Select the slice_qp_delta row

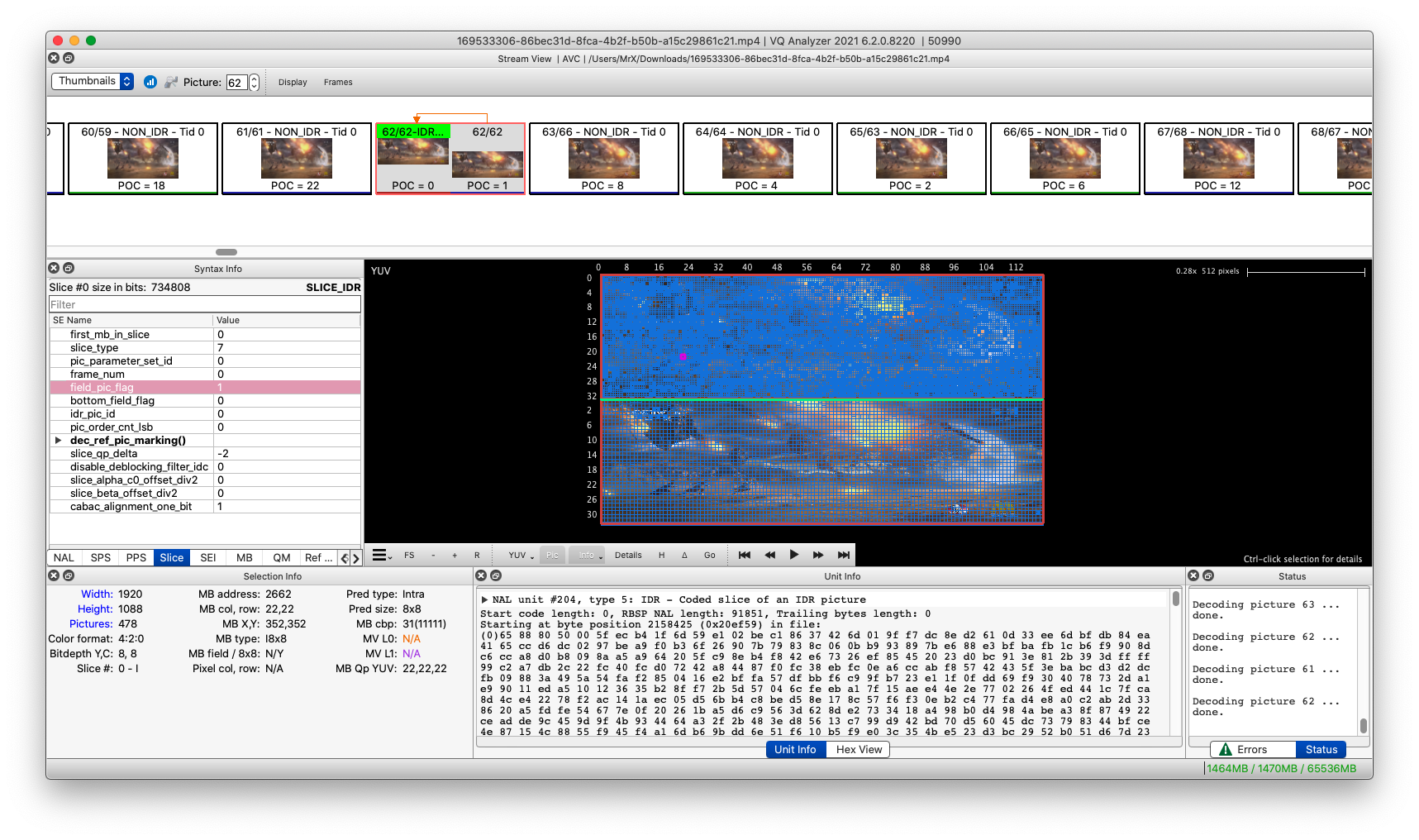[205, 453]
